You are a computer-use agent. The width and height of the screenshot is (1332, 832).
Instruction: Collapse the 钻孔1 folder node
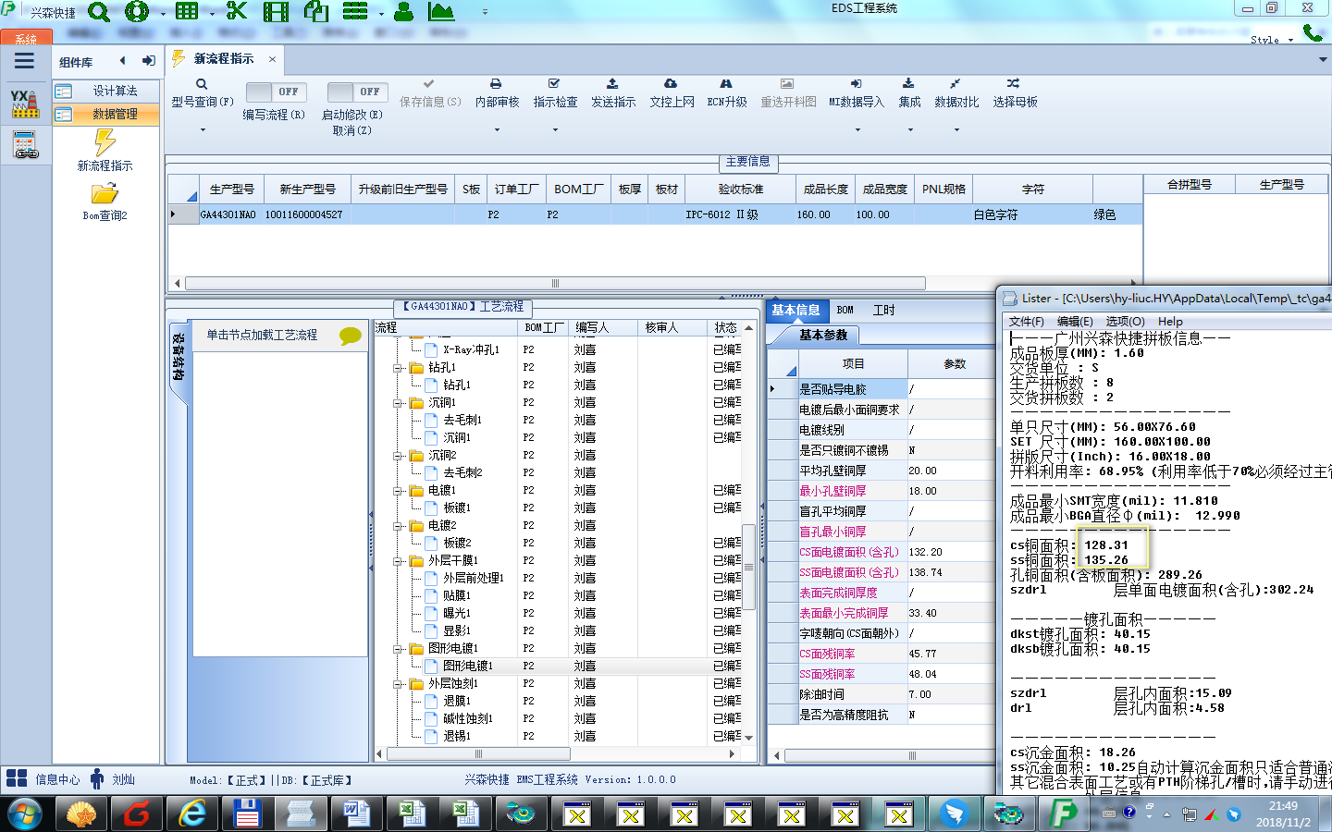(x=399, y=367)
